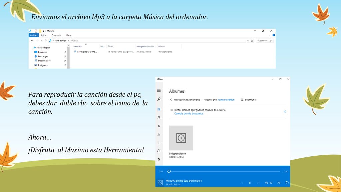Click the 'Seleccionar' button
Screen dimensions: 341x192
[x=251, y=100]
